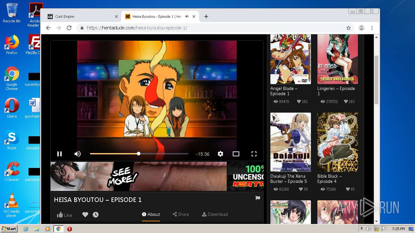Open Windows Explorer folder in taskbar
Viewport: 415px width, 233px height.
[37, 229]
